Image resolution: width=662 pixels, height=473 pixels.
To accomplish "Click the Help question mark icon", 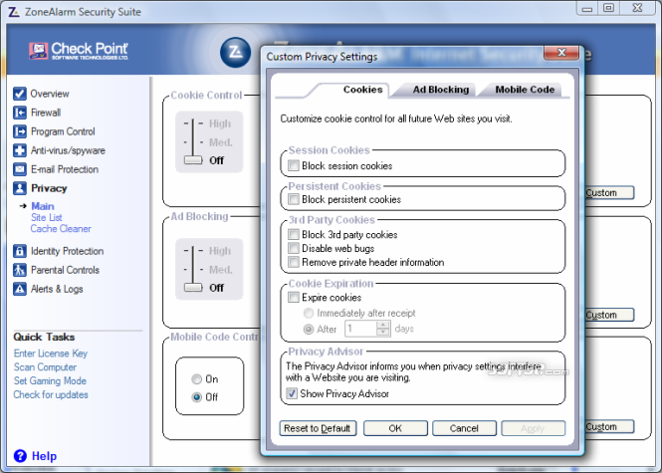I will coord(20,456).
